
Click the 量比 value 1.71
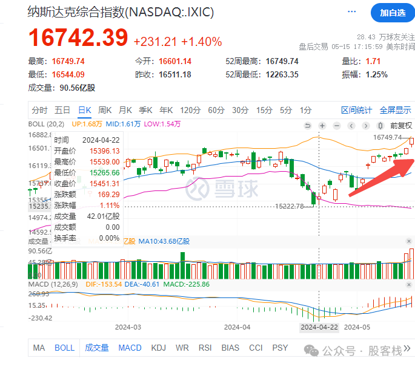pyautogui.click(x=373, y=61)
